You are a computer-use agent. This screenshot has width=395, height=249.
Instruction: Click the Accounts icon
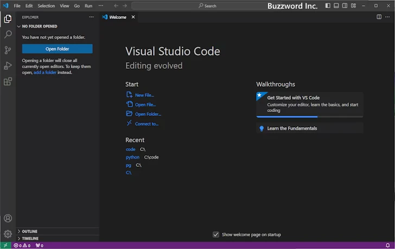8,219
